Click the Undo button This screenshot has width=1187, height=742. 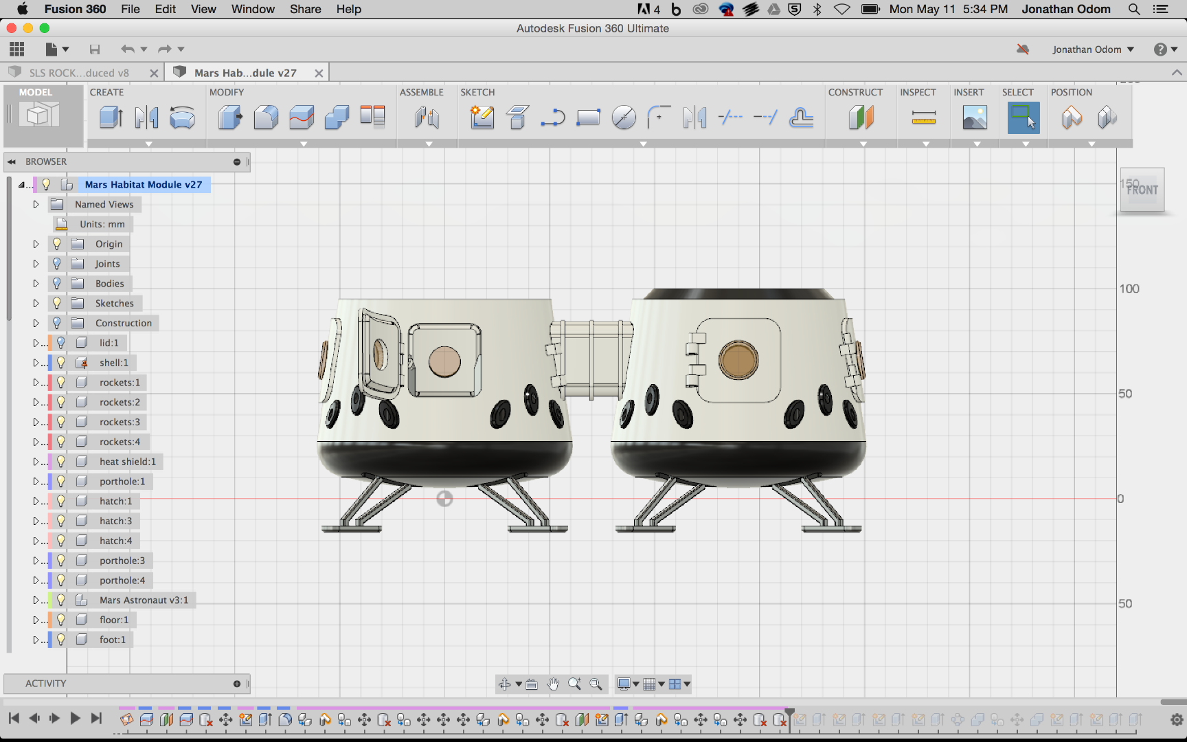coord(128,49)
